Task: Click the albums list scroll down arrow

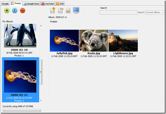Action: pyautogui.click(x=41, y=100)
